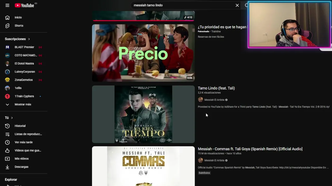Open 1ellis channel
The width and height of the screenshot is (332, 186).
point(18,88)
